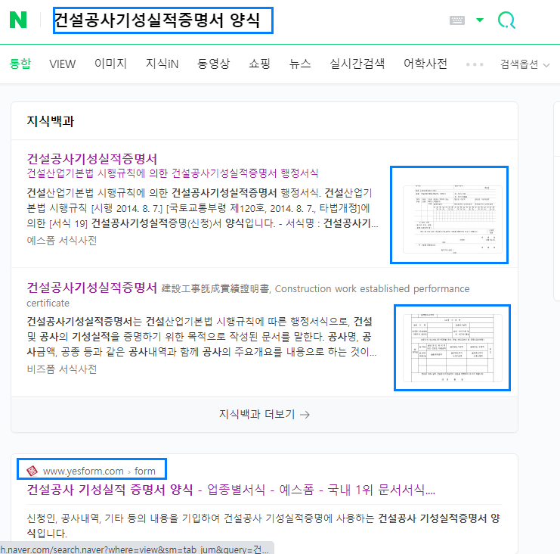Image resolution: width=560 pixels, height=554 pixels.
Task: Expand the search suggestions dropdown arrow
Action: [480, 20]
